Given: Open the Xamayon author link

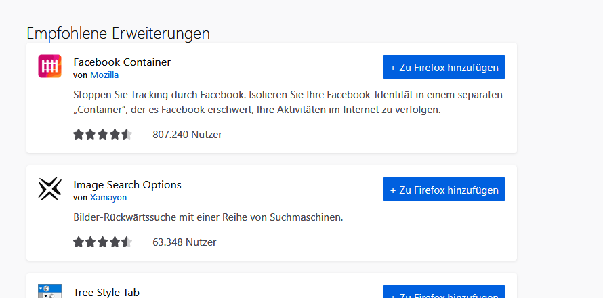Looking at the screenshot, I should 108,198.
